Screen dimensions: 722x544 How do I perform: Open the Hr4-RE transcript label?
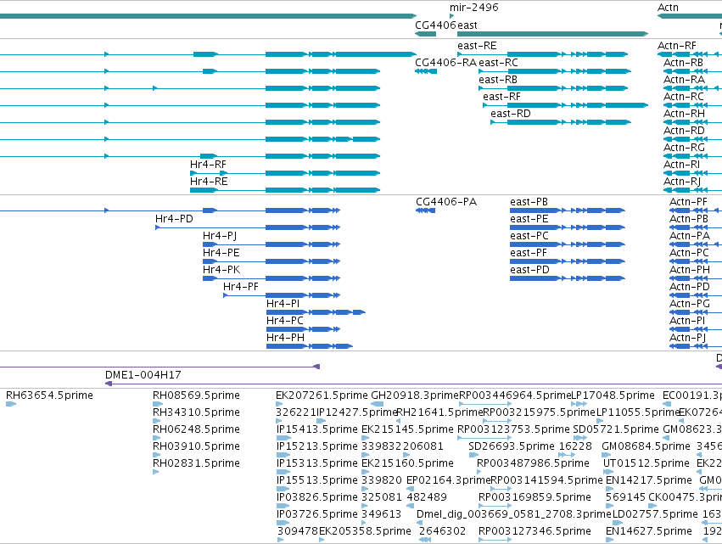209,182
